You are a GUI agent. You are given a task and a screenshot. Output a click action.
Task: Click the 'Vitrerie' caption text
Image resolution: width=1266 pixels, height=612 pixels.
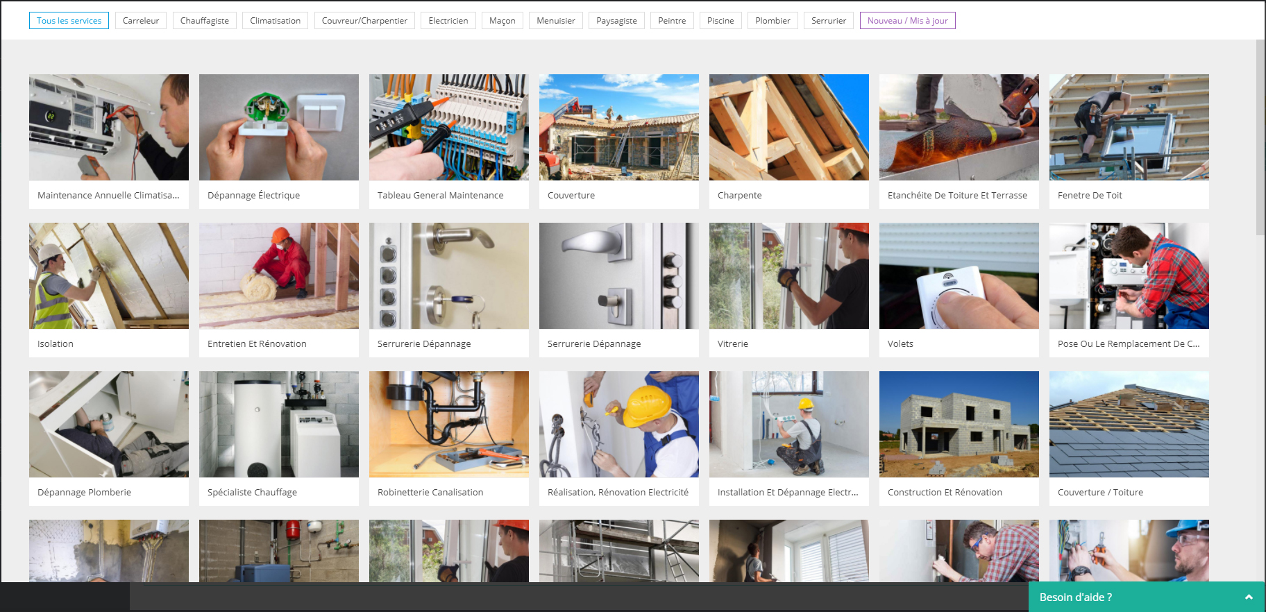tap(733, 344)
